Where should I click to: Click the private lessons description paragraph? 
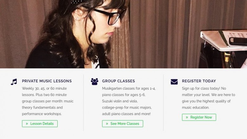point(47,101)
